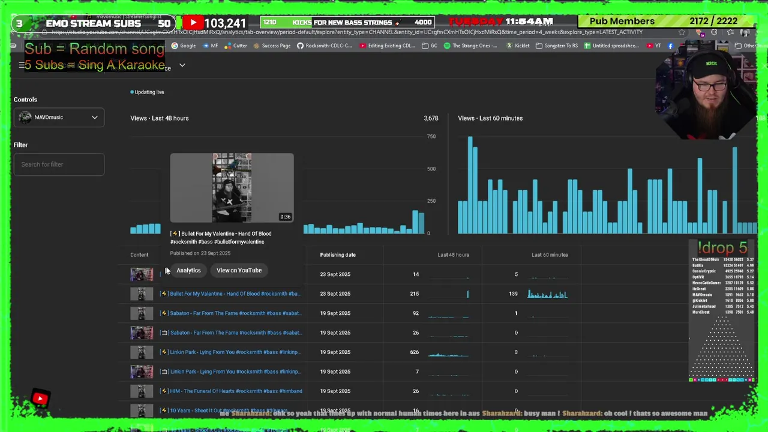Viewport: 768px width, 432px height.
Task: Click thumbnail of HIM Funeral Of Hearts row
Action: click(142, 391)
